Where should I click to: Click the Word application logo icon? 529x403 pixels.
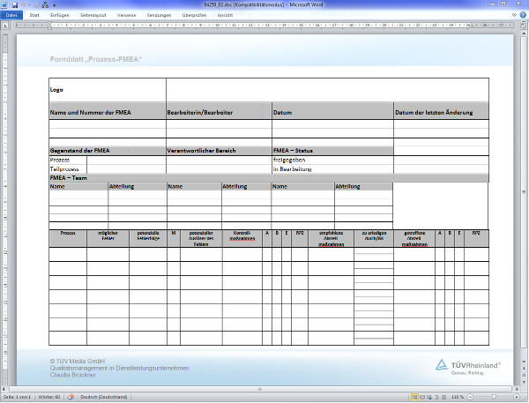coord(5,5)
